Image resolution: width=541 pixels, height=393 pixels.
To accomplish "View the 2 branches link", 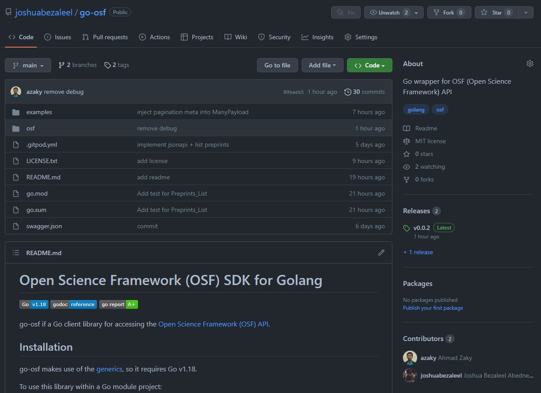I will click(78, 65).
